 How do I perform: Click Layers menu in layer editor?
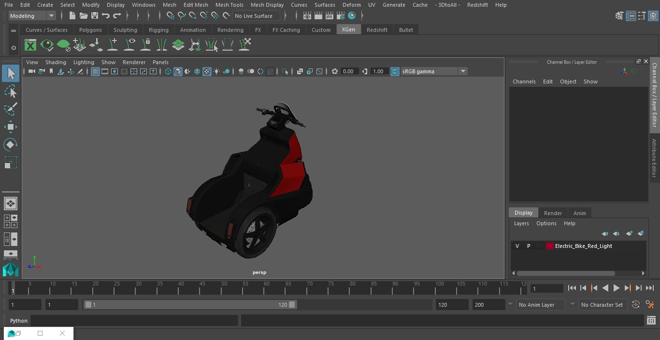click(521, 223)
